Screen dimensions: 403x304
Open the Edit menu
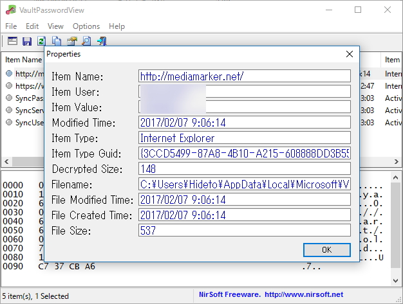(x=32, y=26)
